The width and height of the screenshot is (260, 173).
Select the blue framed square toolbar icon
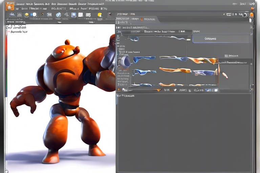(x=74, y=15)
